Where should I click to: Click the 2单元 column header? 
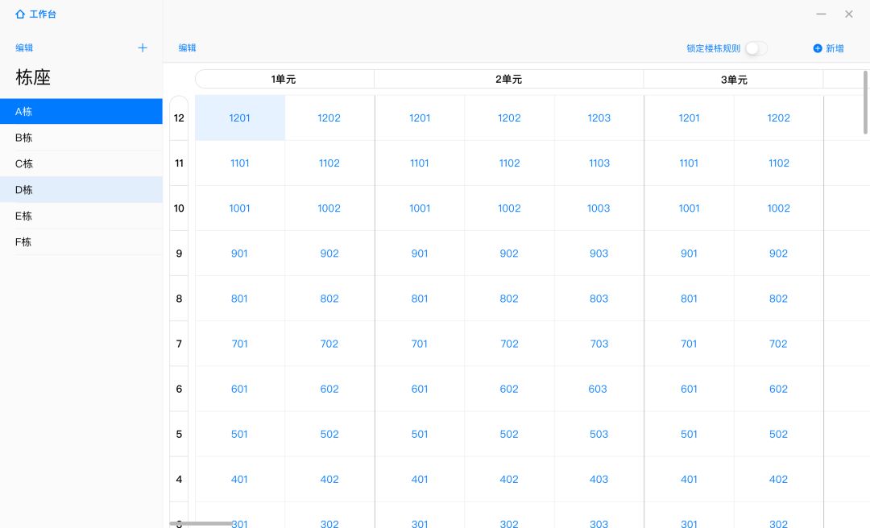click(509, 80)
